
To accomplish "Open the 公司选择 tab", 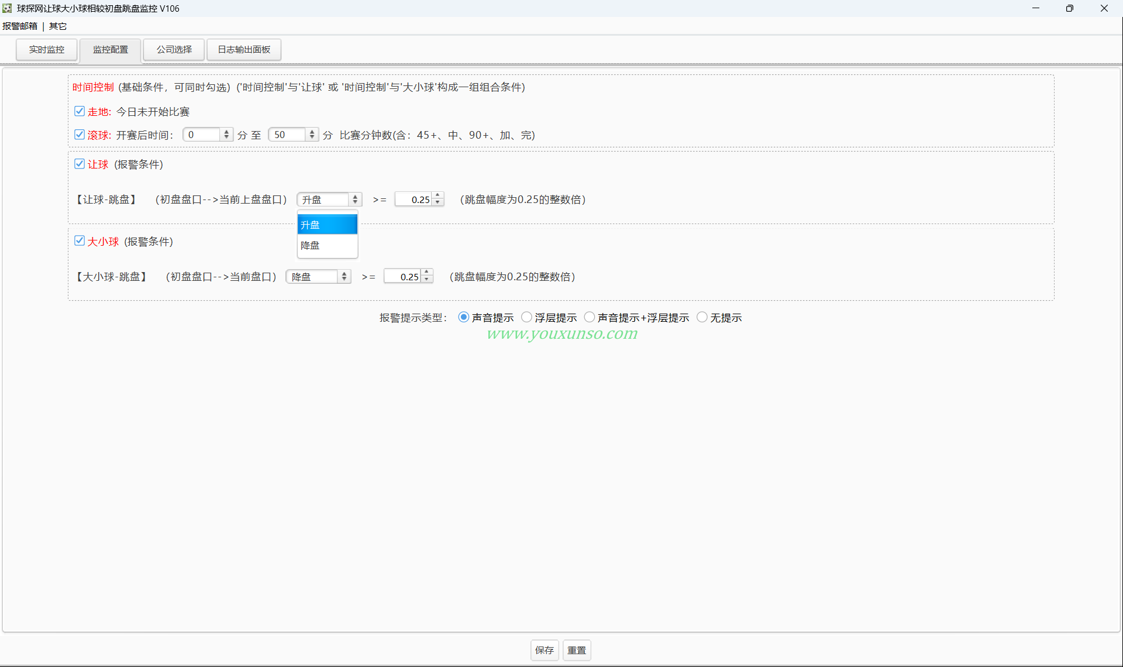I will [x=174, y=50].
